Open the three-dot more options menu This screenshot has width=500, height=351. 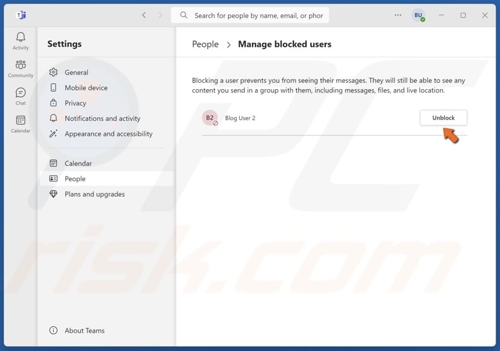click(x=398, y=15)
